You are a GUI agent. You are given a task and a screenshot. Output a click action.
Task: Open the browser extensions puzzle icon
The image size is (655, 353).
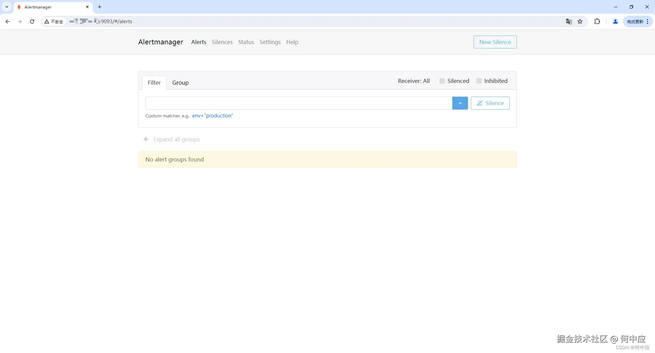597,22
